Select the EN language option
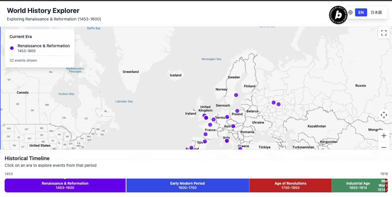 (361, 12)
